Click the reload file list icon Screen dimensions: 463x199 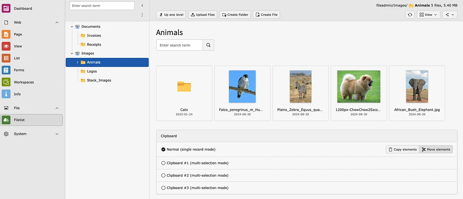pyautogui.click(x=410, y=15)
